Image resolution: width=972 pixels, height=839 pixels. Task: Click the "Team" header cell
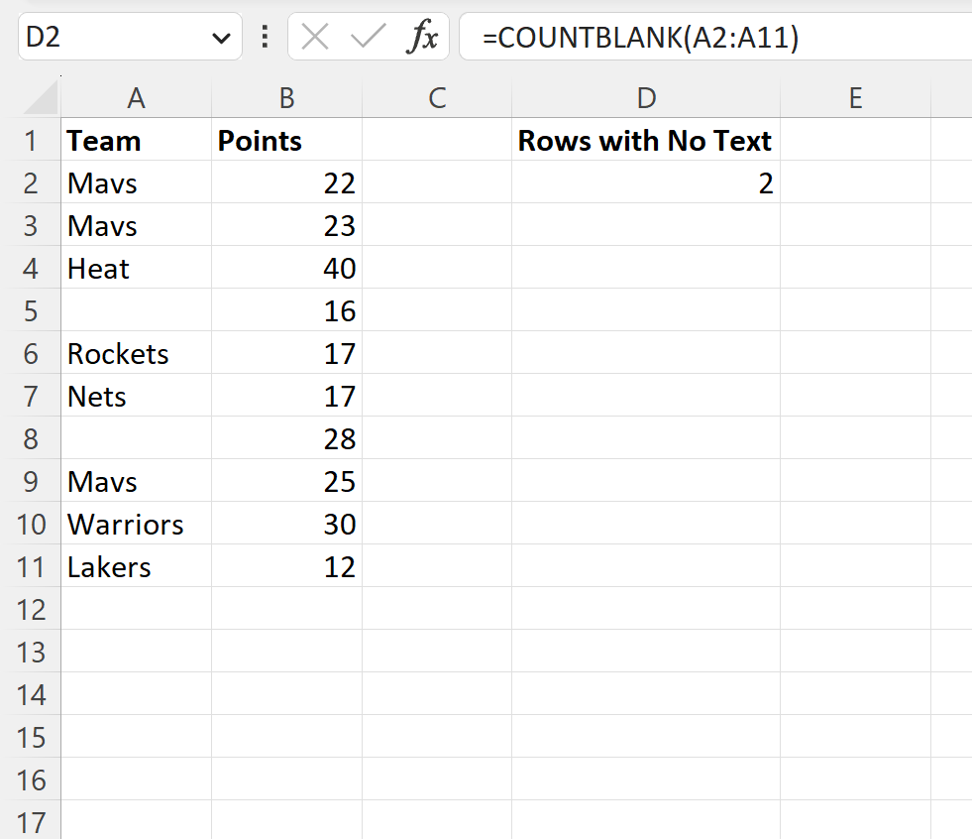coord(136,141)
